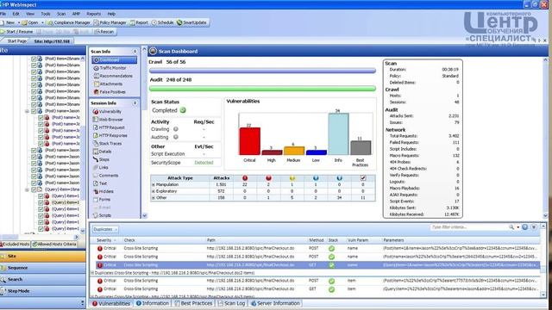Open the Scan menu
The image size is (552, 310).
pyautogui.click(x=61, y=14)
